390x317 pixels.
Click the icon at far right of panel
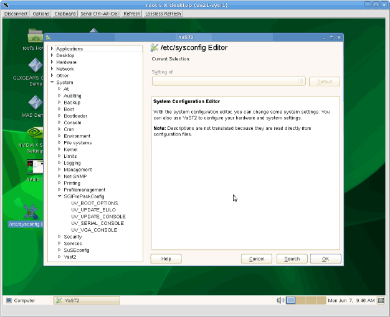point(381,300)
